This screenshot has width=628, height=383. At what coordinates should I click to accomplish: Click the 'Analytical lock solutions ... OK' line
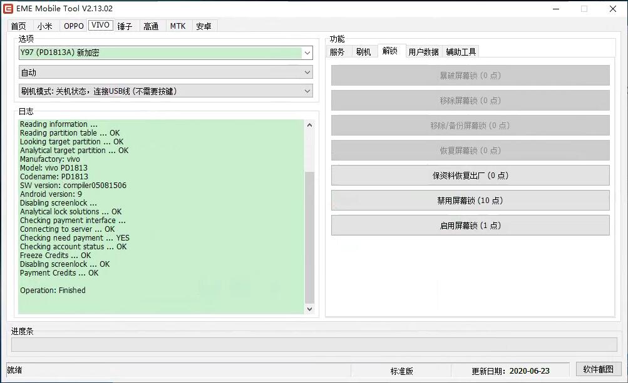[x=71, y=211]
